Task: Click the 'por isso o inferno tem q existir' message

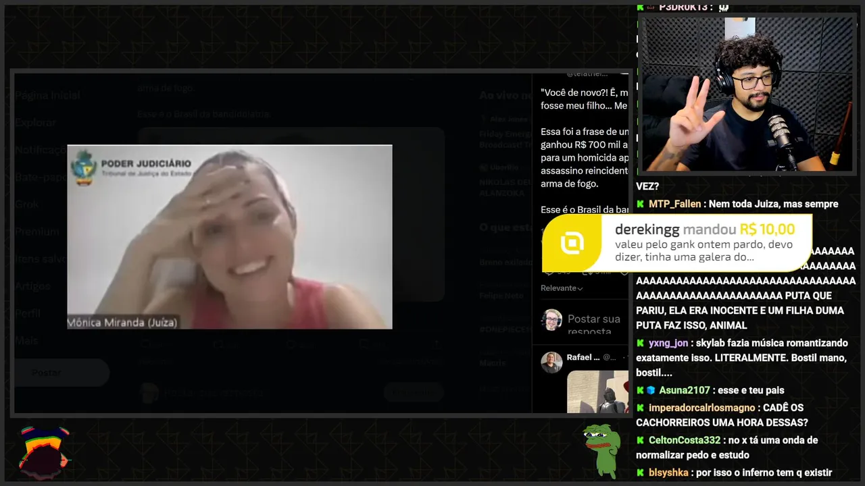Action: coord(764,473)
